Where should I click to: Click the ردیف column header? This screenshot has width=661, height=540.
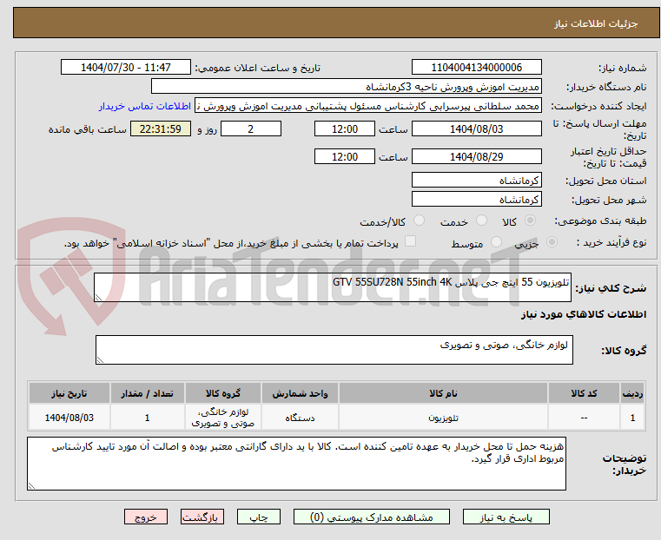pyautogui.click(x=632, y=393)
